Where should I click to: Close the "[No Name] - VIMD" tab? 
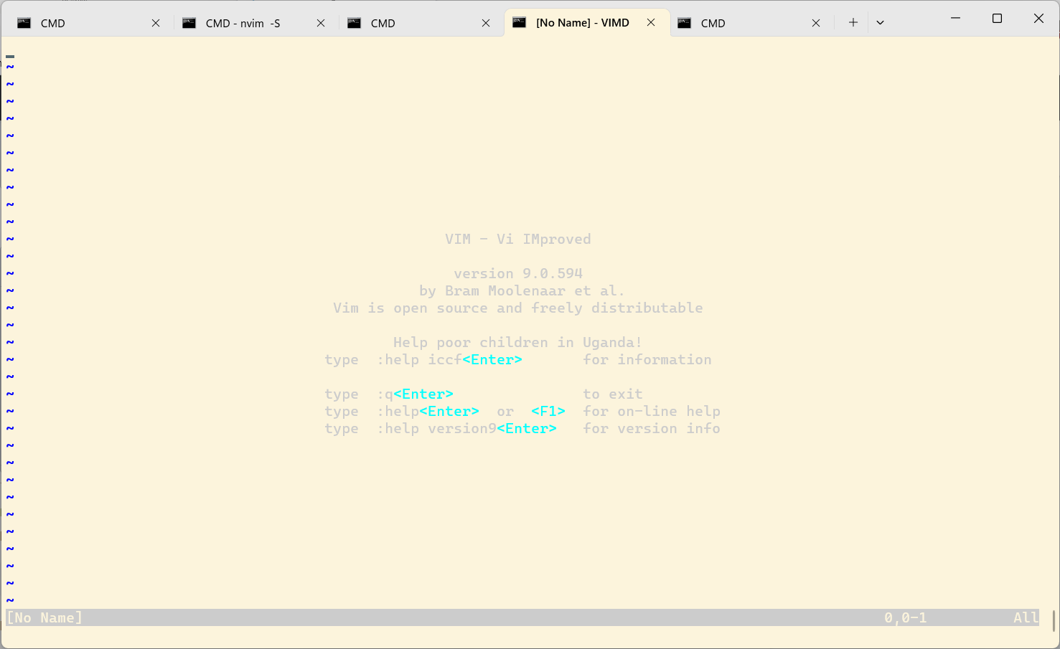coord(650,22)
